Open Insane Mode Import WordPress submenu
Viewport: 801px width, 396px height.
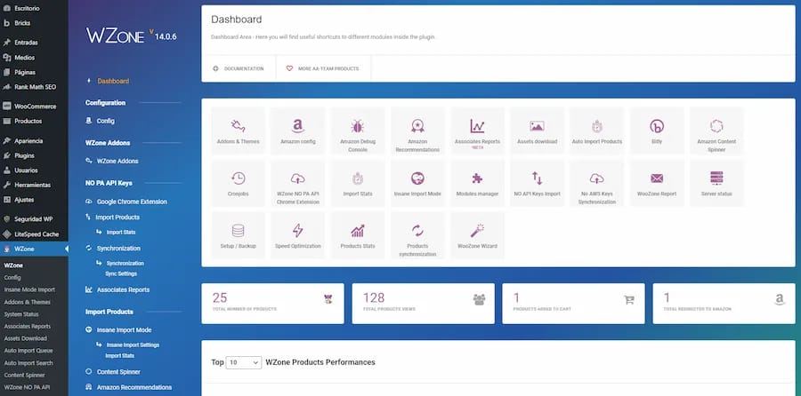pyautogui.click(x=29, y=289)
